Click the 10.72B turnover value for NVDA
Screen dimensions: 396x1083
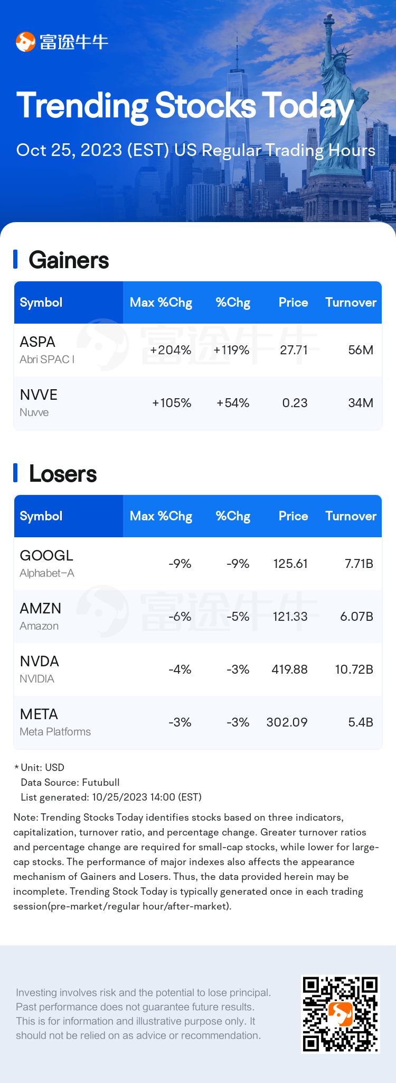pos(354,669)
